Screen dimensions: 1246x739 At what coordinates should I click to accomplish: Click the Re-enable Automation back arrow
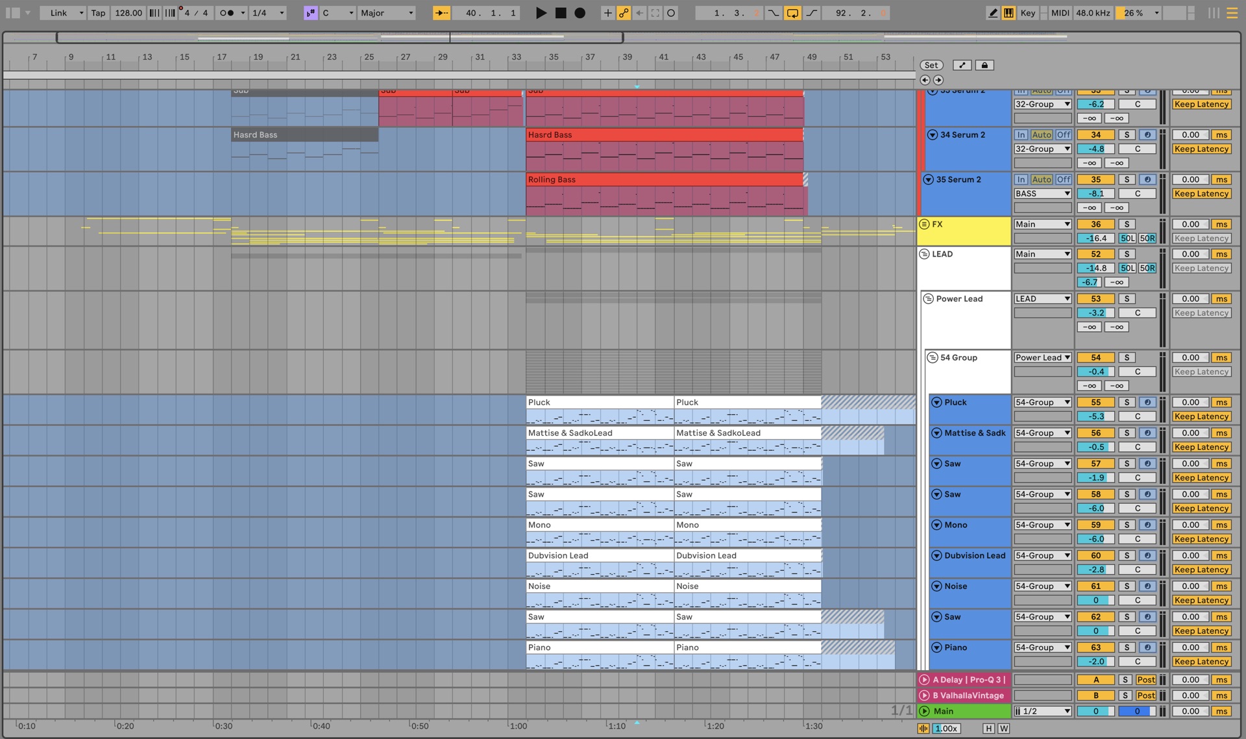point(639,13)
